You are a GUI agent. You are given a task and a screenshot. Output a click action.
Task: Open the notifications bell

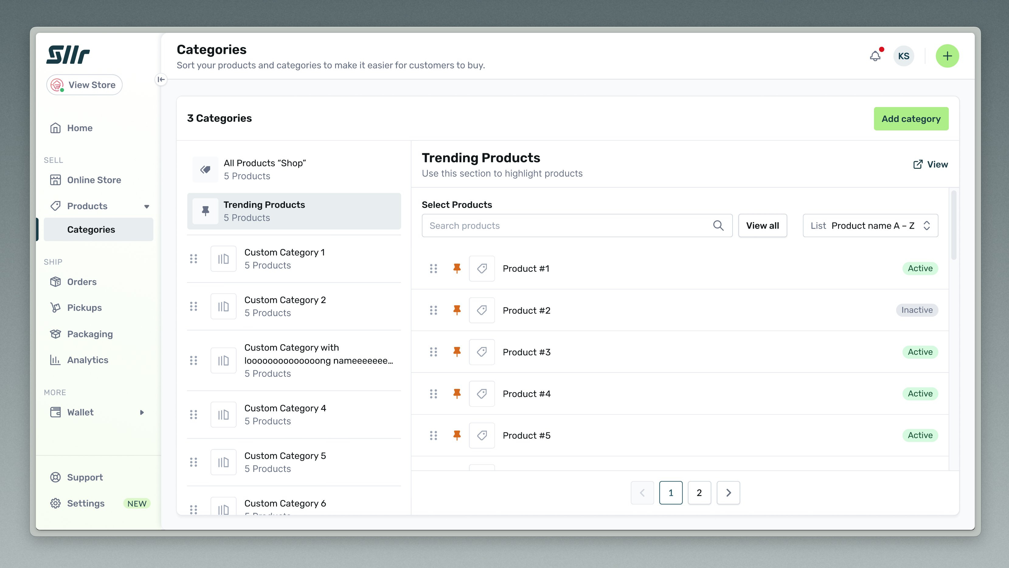click(x=876, y=56)
